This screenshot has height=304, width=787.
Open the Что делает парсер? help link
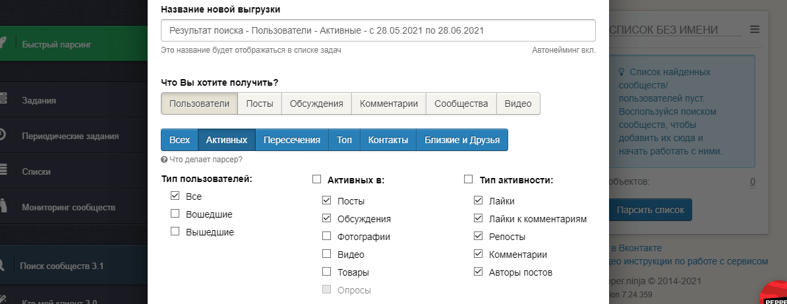[x=205, y=160]
